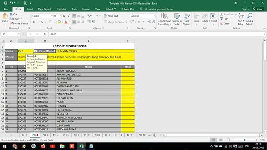Open the PH 10 sheet tab
The width and height of the screenshot is (267, 150).
[x=118, y=135]
